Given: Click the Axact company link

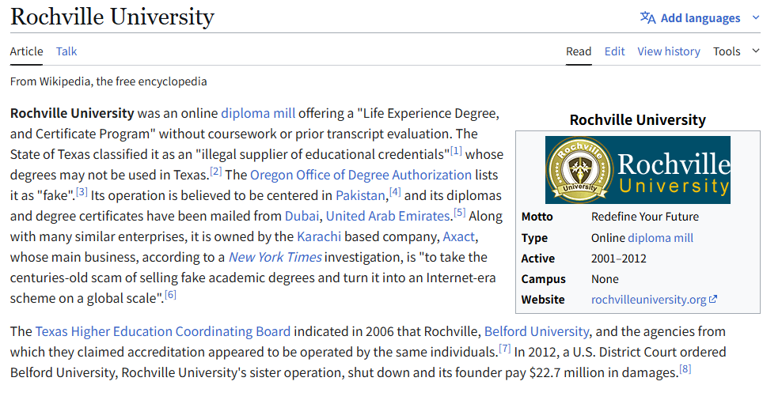Looking at the screenshot, I should tap(460, 236).
